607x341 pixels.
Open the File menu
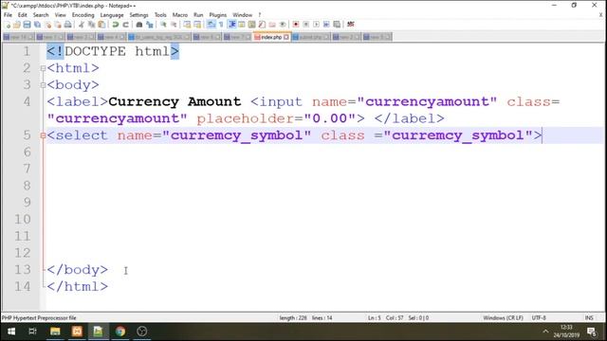click(8, 15)
